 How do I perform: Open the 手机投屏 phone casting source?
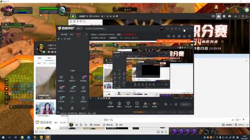pyautogui.click(x=128, y=105)
